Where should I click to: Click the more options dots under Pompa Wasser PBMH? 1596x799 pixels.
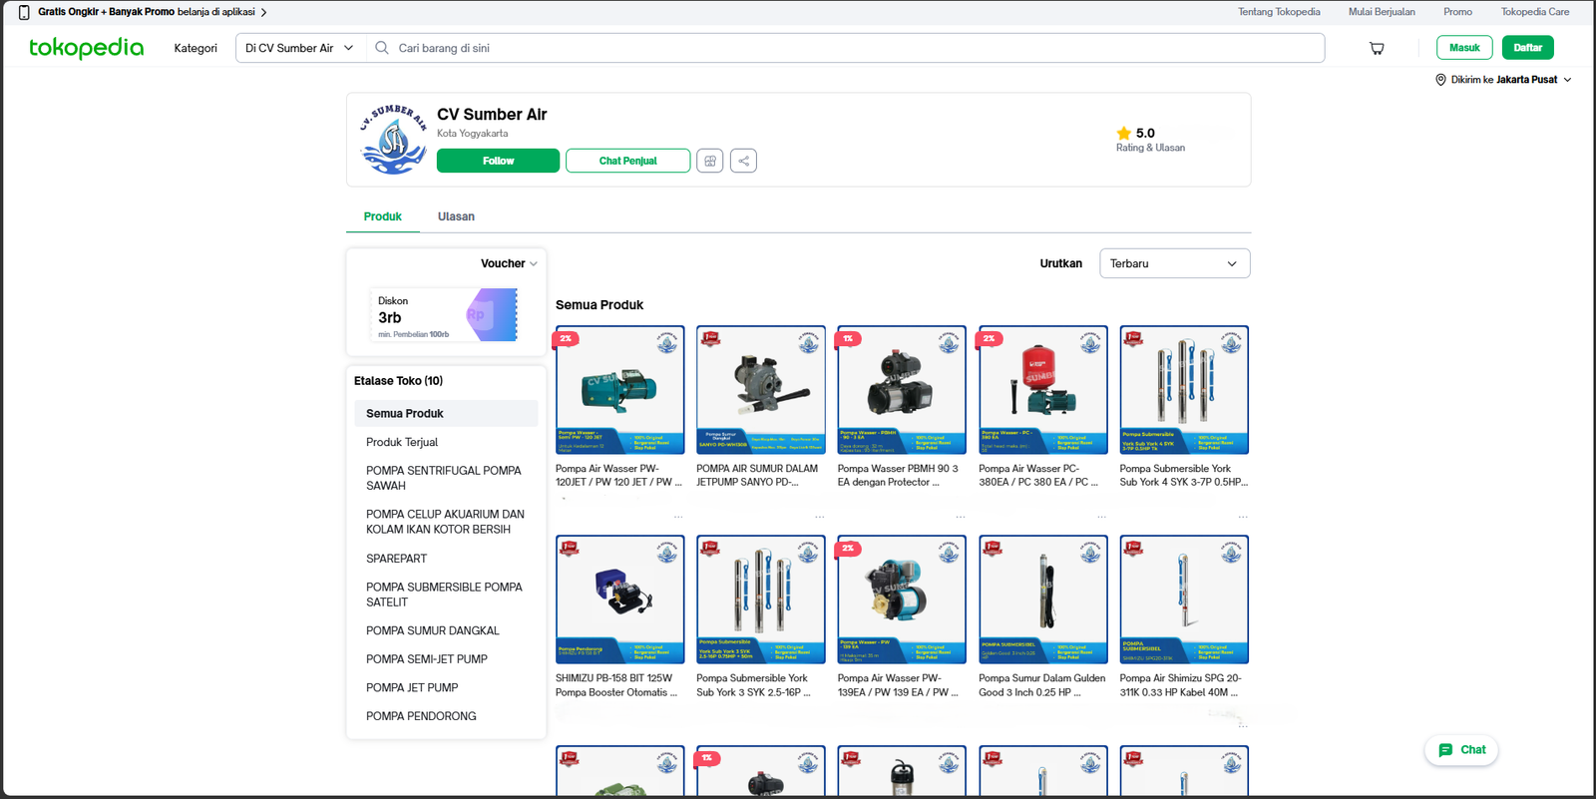pos(960,517)
